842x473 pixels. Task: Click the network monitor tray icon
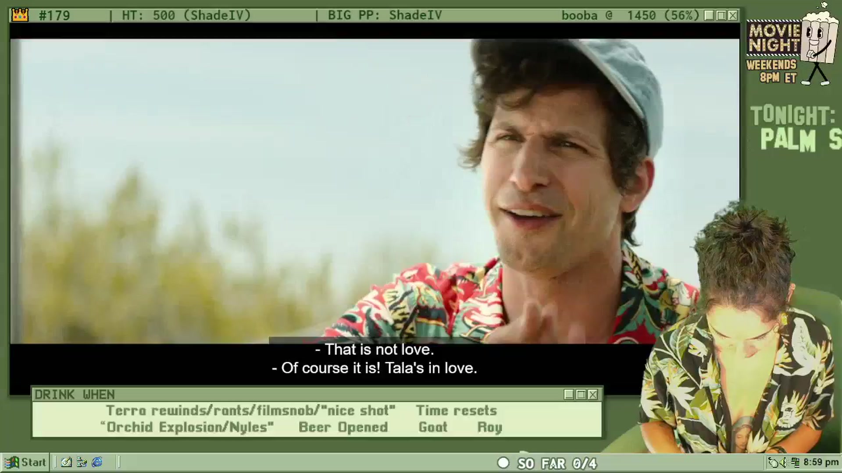pos(795,462)
